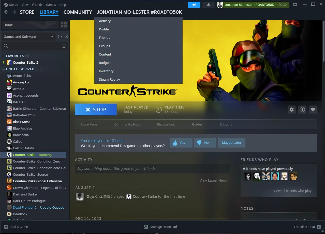The height and width of the screenshot is (234, 325).
Task: Collapse the FAVORITES category
Action: pos(4,56)
